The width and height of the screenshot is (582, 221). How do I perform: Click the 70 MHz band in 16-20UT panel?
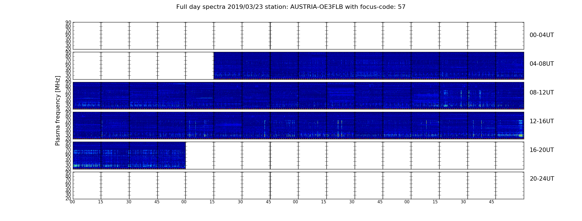tap(129, 152)
